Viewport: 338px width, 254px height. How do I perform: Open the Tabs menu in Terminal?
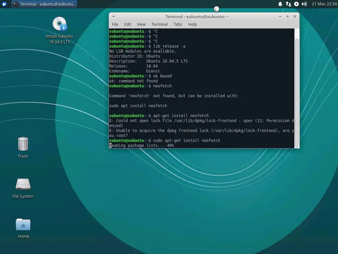click(x=178, y=24)
